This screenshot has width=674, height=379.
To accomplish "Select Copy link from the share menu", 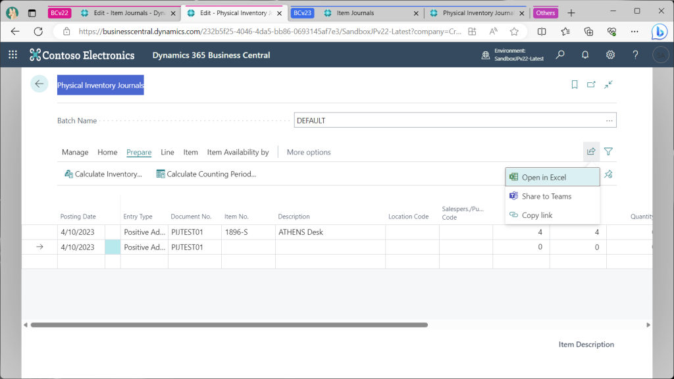I will click(552, 215).
